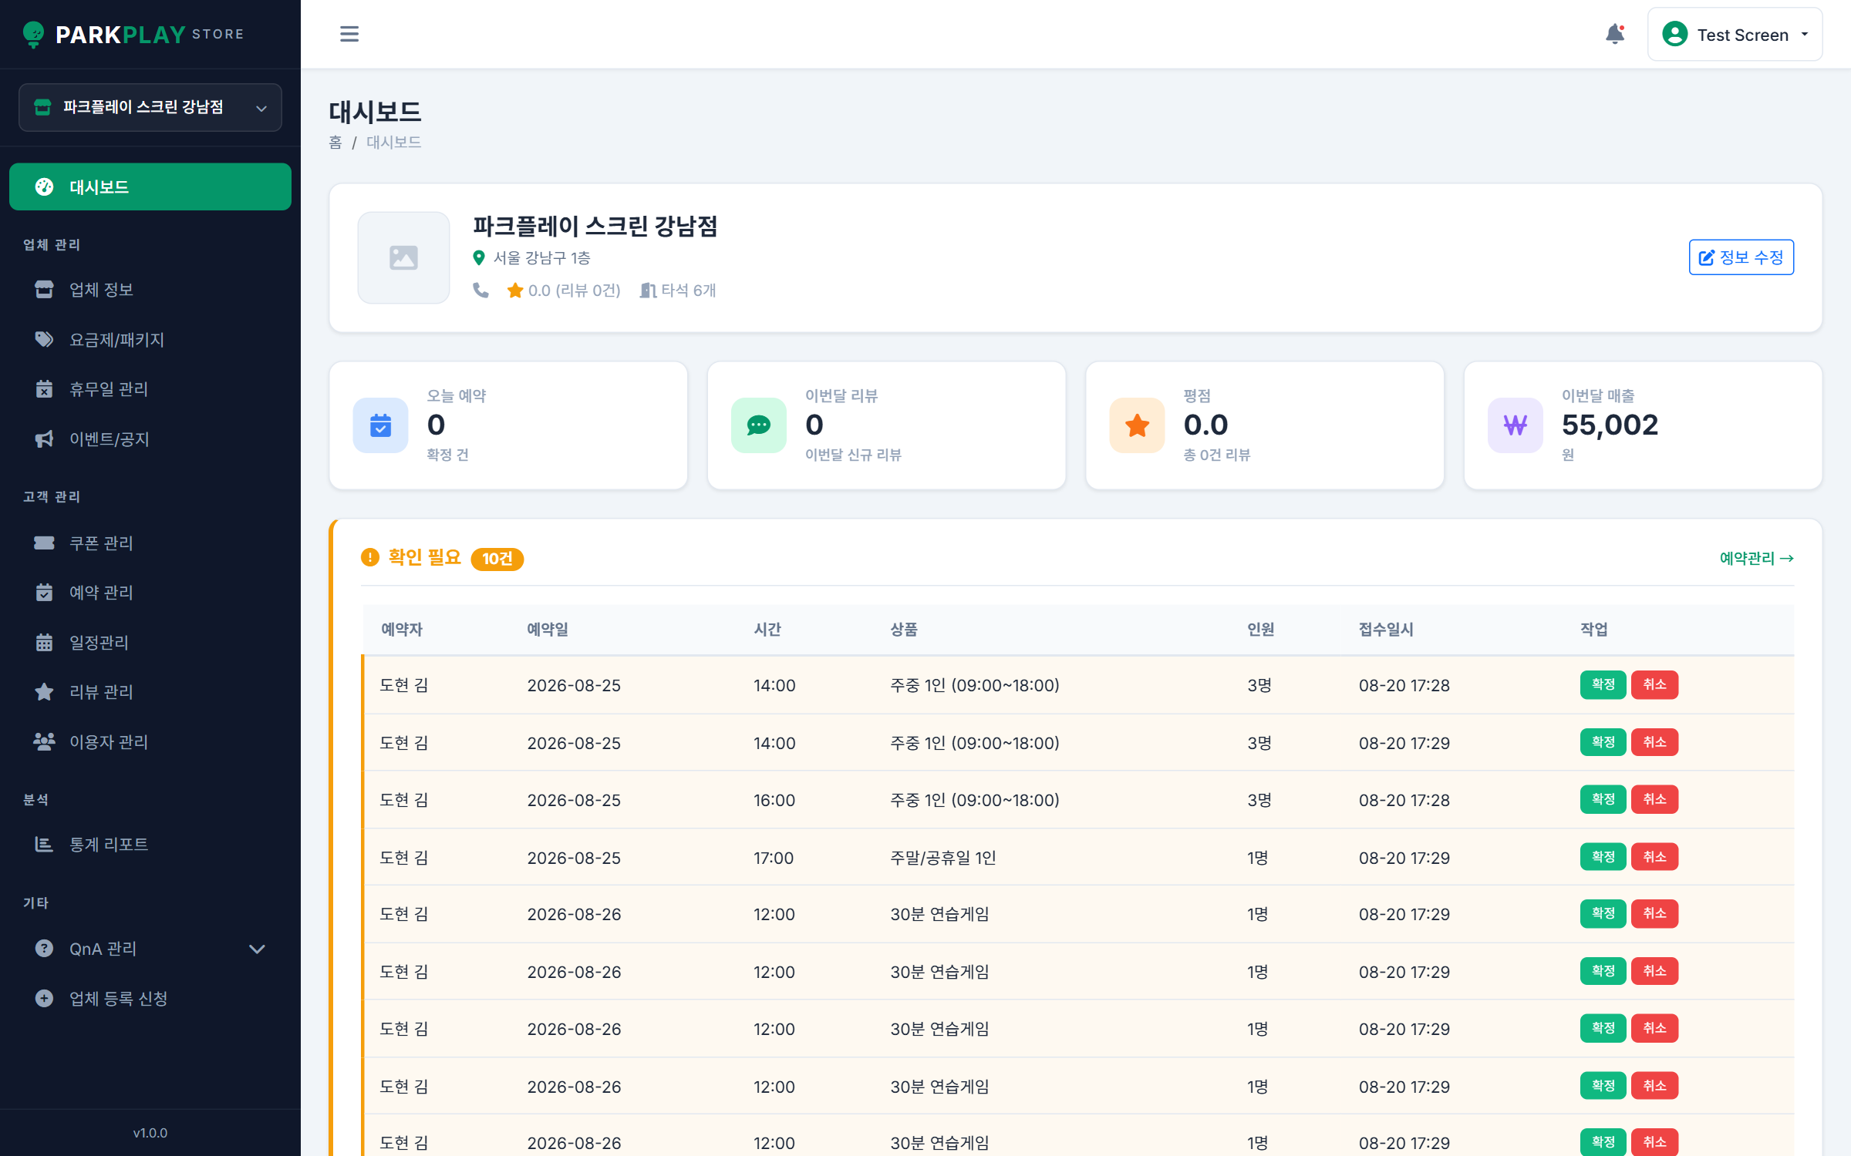Click the 서울 강남구 1층 address
1851x1156 pixels.
click(541, 258)
